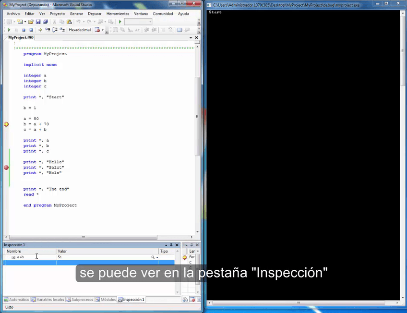
Task: Open the Inspección 1 window position dropdown
Action: (166, 245)
